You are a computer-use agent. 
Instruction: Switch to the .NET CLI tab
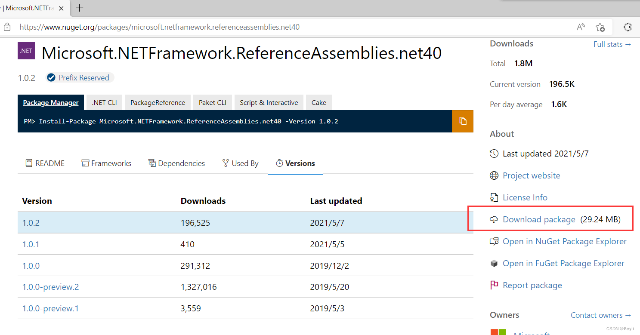click(104, 102)
